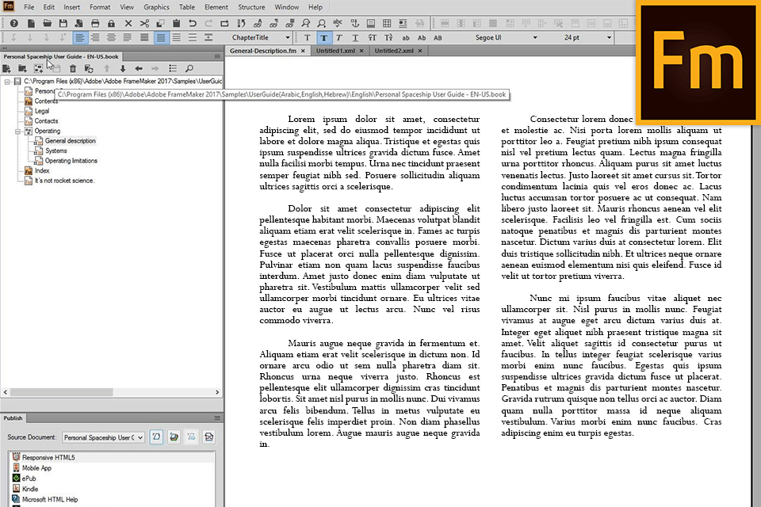The width and height of the screenshot is (761, 507).
Task: Open the File menu
Action: 29,7
